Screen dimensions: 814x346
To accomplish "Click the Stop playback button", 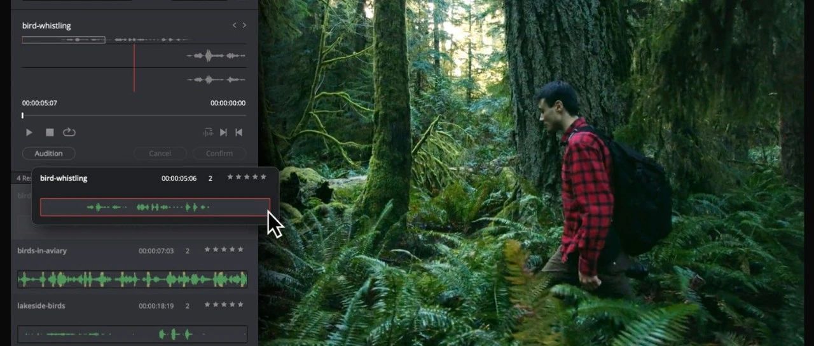I will click(x=50, y=132).
